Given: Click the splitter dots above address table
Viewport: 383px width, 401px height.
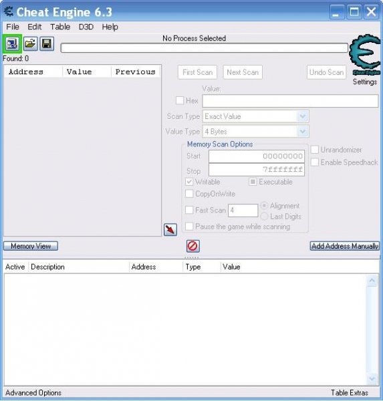Looking at the screenshot, I should click(x=192, y=257).
